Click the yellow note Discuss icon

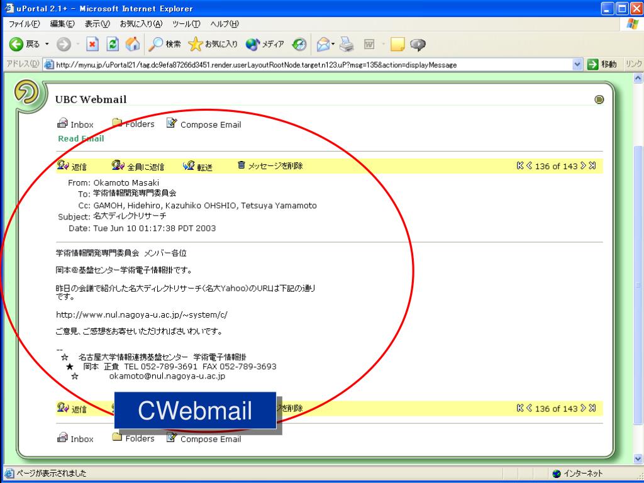click(397, 44)
